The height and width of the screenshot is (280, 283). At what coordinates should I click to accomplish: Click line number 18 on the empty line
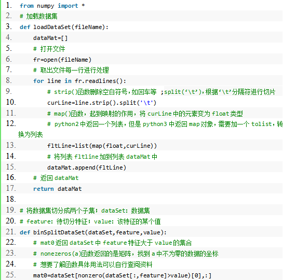point(11,199)
